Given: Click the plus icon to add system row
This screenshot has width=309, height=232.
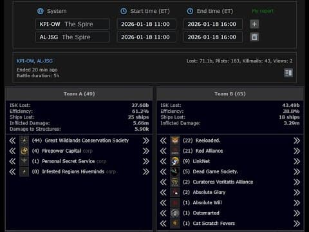Looking at the screenshot, I should [254, 24].
